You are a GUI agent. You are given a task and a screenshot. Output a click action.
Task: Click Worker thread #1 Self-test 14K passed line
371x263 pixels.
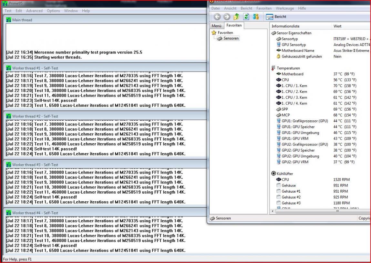click(41, 100)
